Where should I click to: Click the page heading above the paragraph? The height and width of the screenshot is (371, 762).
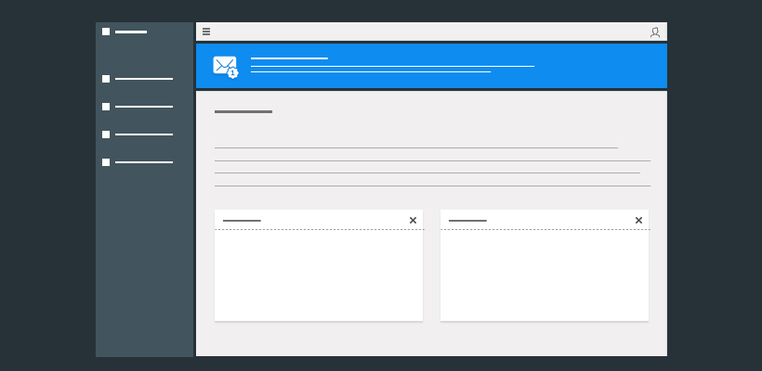pyautogui.click(x=243, y=112)
